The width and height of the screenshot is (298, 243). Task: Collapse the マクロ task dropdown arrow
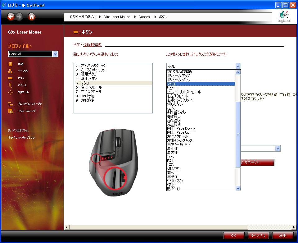tap(238, 66)
